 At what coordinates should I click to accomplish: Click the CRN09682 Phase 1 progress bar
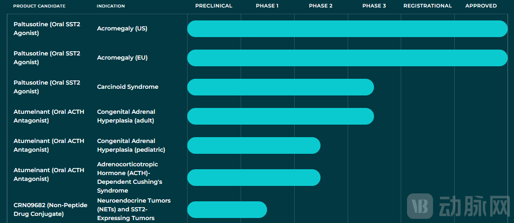click(227, 210)
